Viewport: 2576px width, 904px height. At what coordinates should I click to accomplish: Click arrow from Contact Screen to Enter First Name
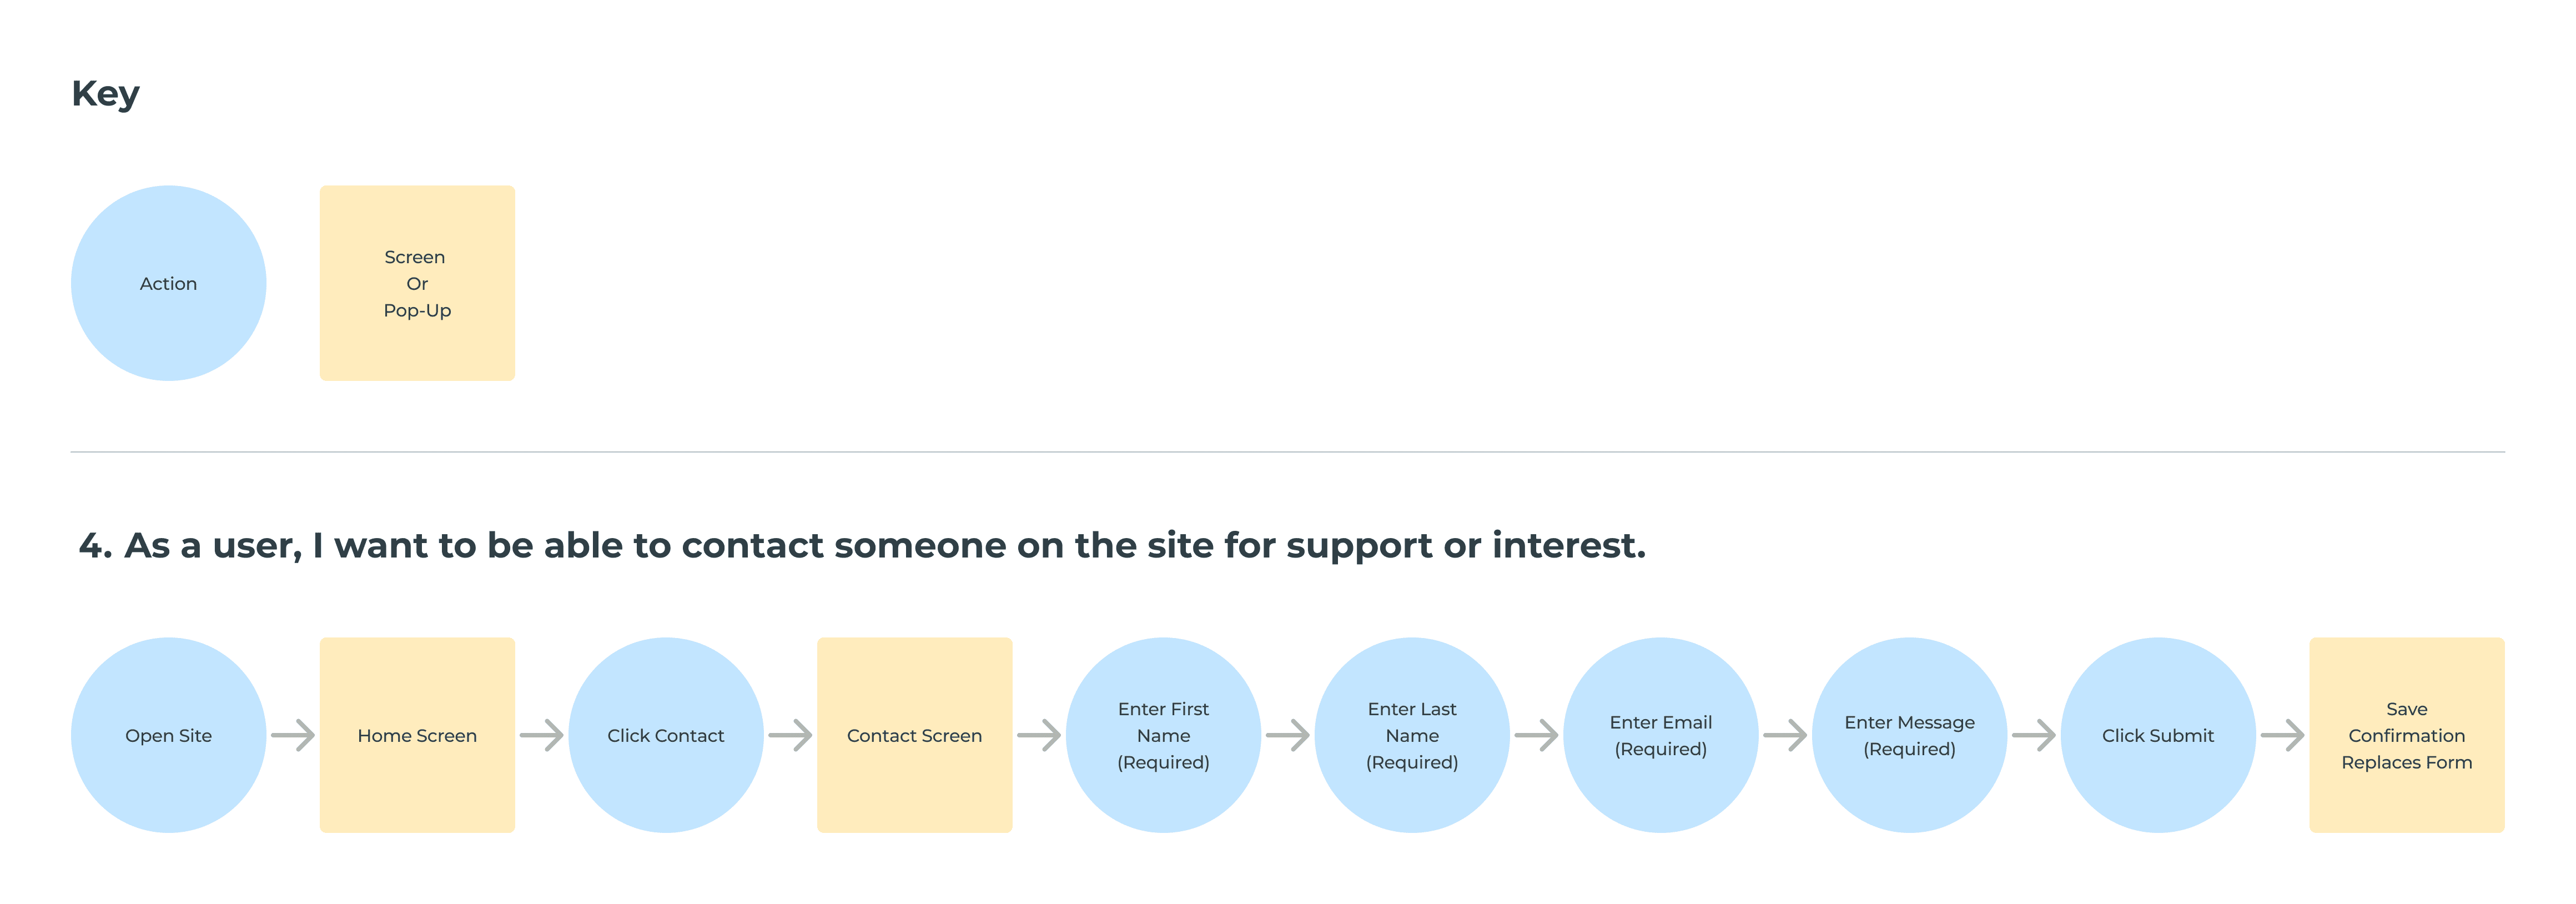point(1039,735)
